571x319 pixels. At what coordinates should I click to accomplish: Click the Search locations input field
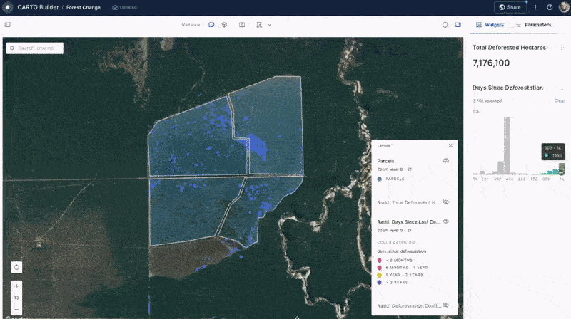click(x=37, y=48)
